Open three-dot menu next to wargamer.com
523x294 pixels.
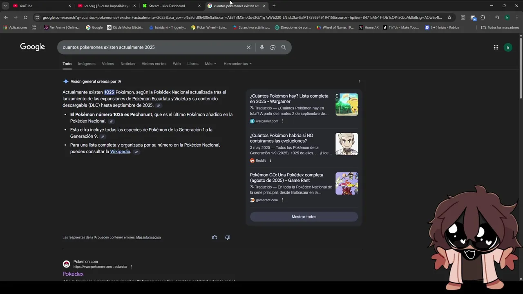pyautogui.click(x=283, y=121)
